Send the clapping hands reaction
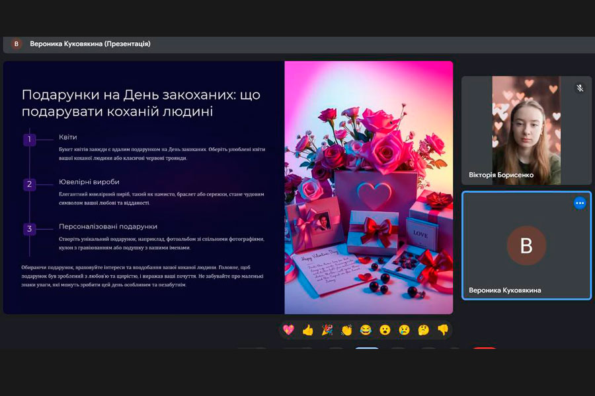The image size is (595, 396). 346,330
